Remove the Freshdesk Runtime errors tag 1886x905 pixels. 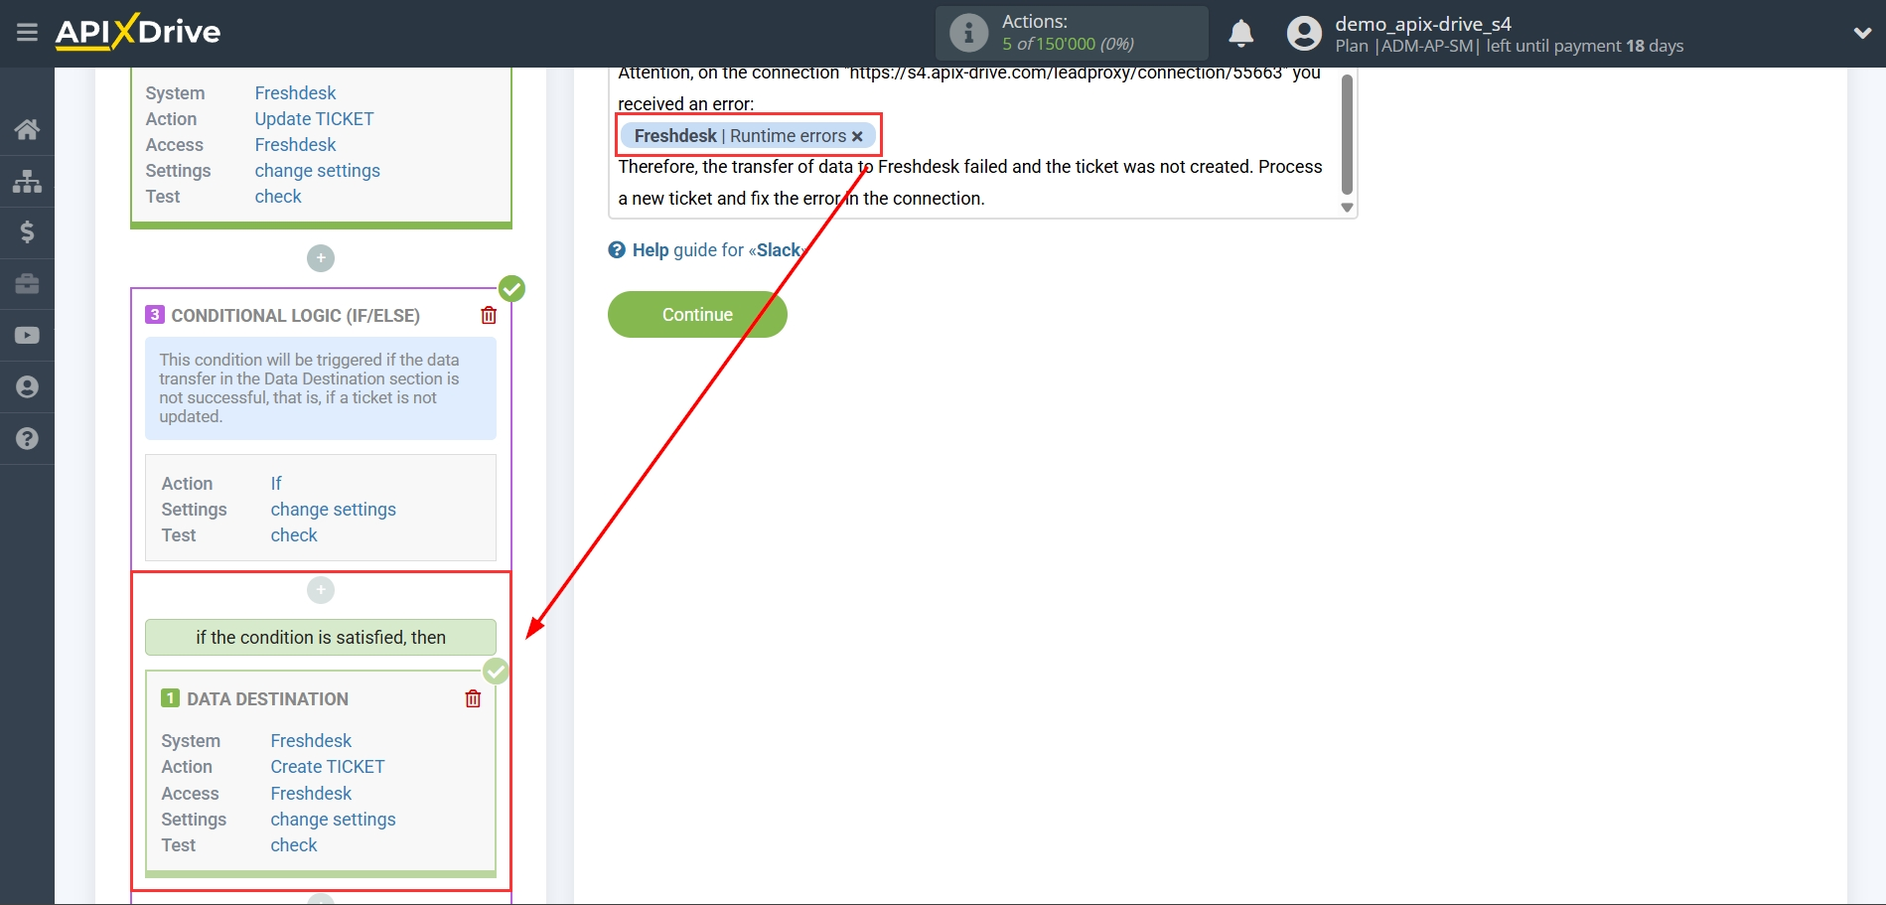(x=857, y=137)
